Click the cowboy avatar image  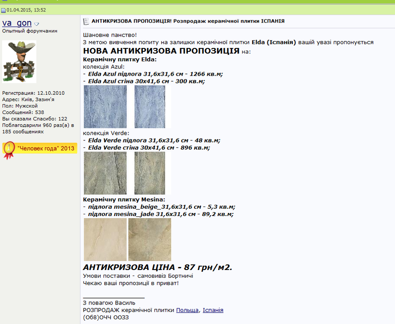click(x=19, y=61)
